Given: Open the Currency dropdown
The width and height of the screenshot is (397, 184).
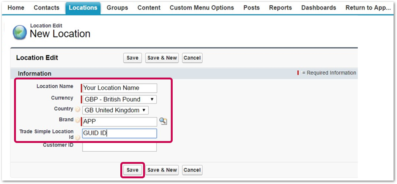Looking at the screenshot, I should pyautogui.click(x=120, y=99).
